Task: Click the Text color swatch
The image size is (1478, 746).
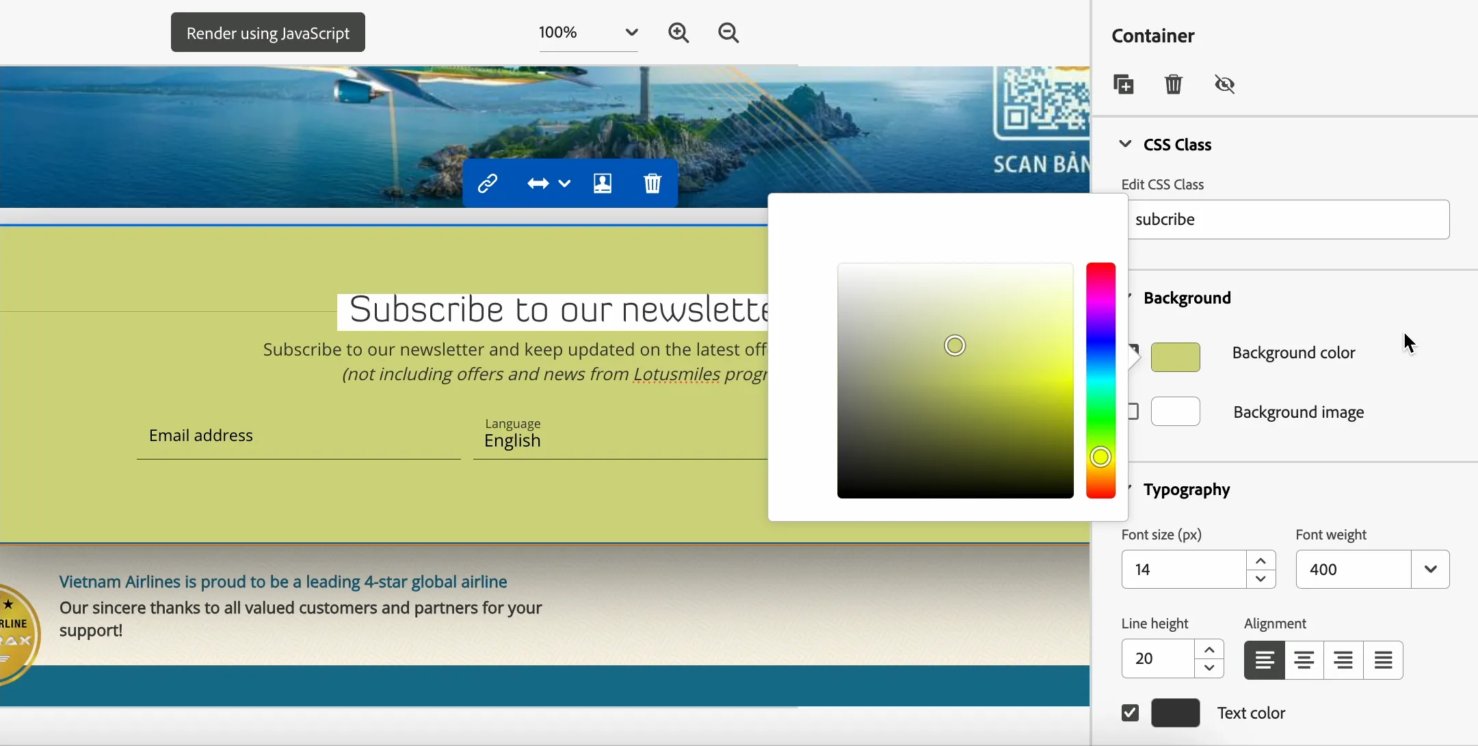Action: click(x=1176, y=713)
